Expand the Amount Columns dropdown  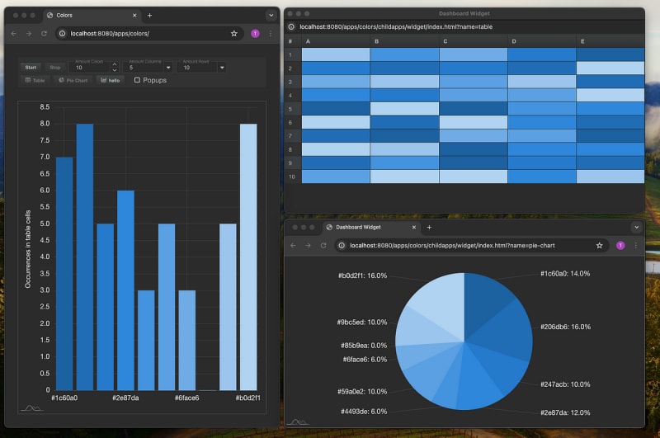[x=168, y=68]
